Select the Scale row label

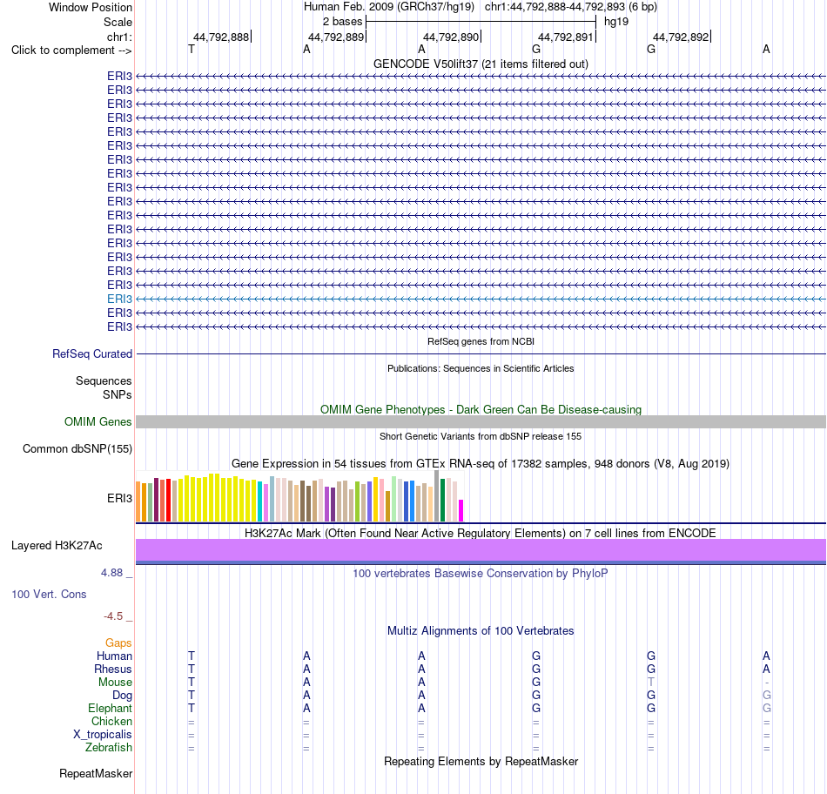tap(118, 22)
